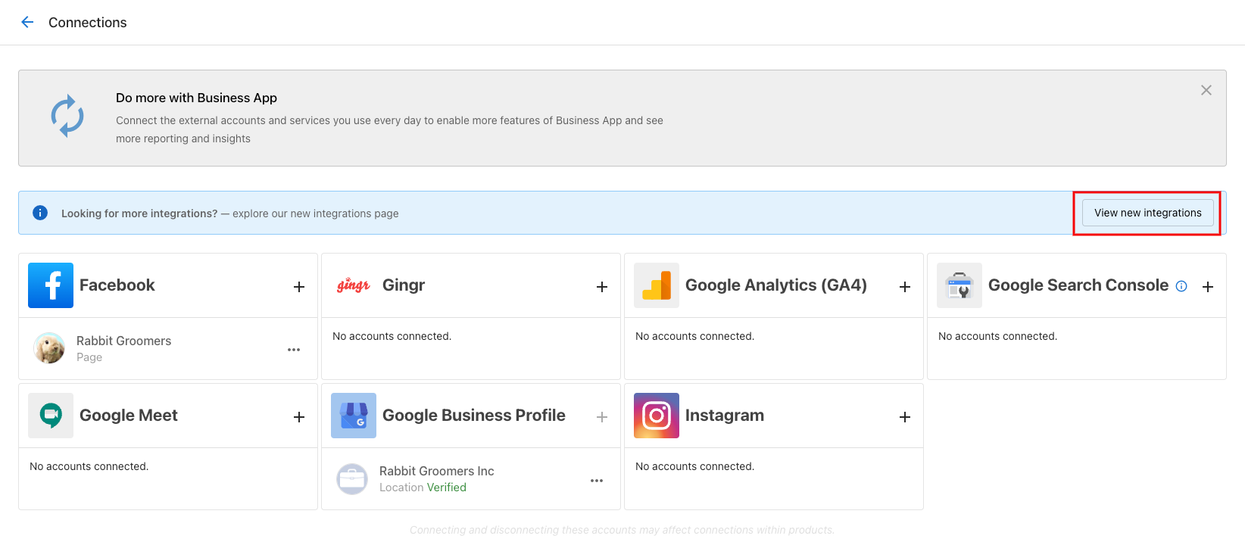This screenshot has height=545, width=1245.
Task: Click the info icon beside Looking for more integrations
Action: pos(40,213)
